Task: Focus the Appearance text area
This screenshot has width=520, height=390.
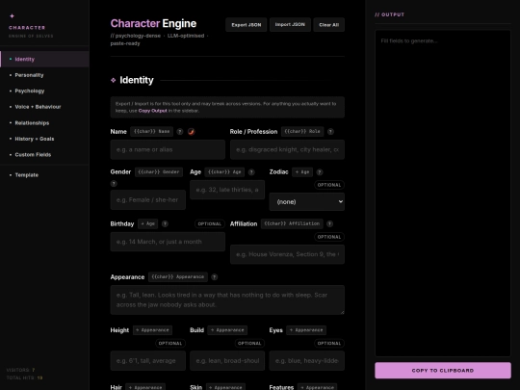Action: pyautogui.click(x=227, y=299)
